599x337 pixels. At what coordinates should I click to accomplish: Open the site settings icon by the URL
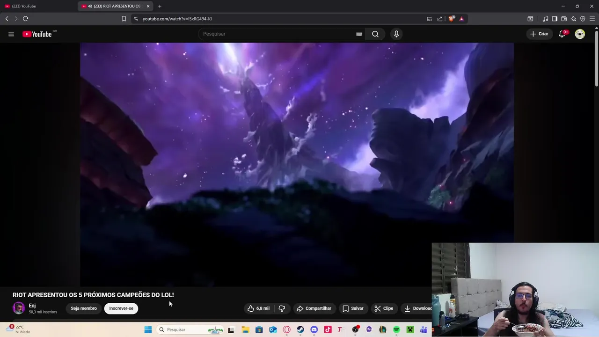(x=136, y=19)
